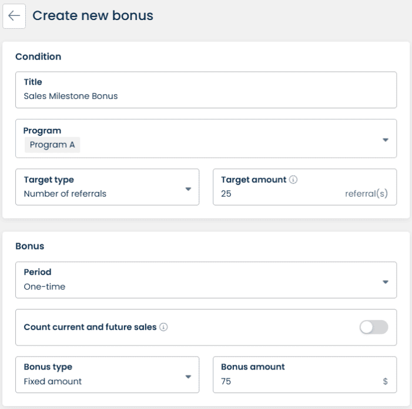The width and height of the screenshot is (412, 409).
Task: Focus the Target amount field with 25
Action: [x=276, y=193]
